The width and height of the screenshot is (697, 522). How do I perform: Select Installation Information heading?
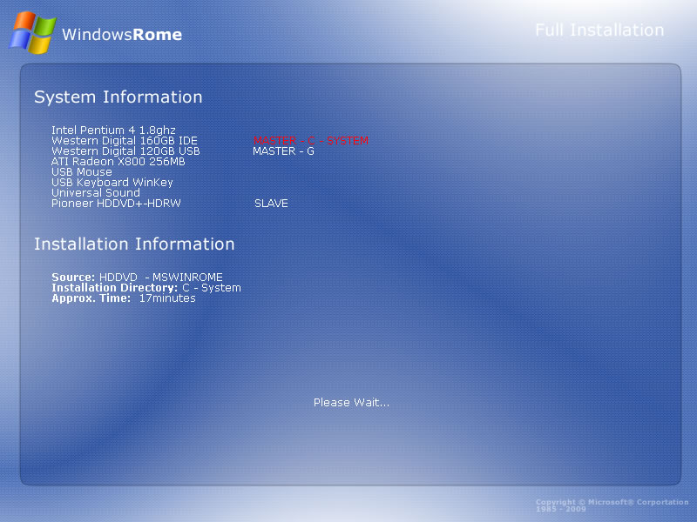pos(134,244)
